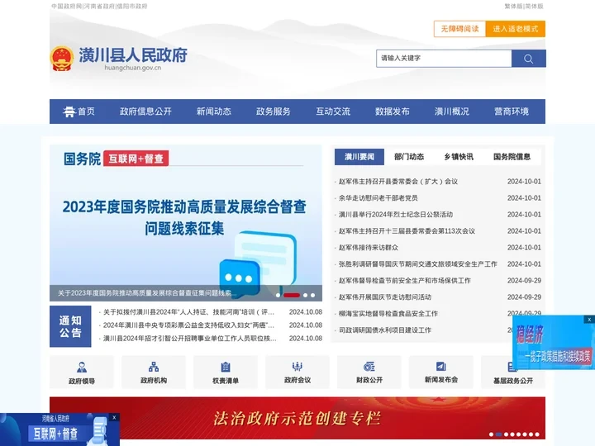Open news 余华走访慰问老干部老党员
The width and height of the screenshot is (595, 446).
(x=378, y=198)
